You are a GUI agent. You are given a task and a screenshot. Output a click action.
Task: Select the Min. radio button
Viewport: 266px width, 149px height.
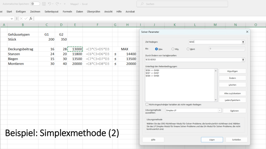click(173, 49)
